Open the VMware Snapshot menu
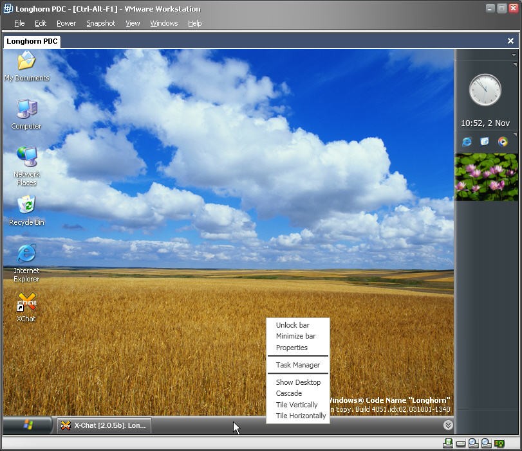 [x=100, y=23]
